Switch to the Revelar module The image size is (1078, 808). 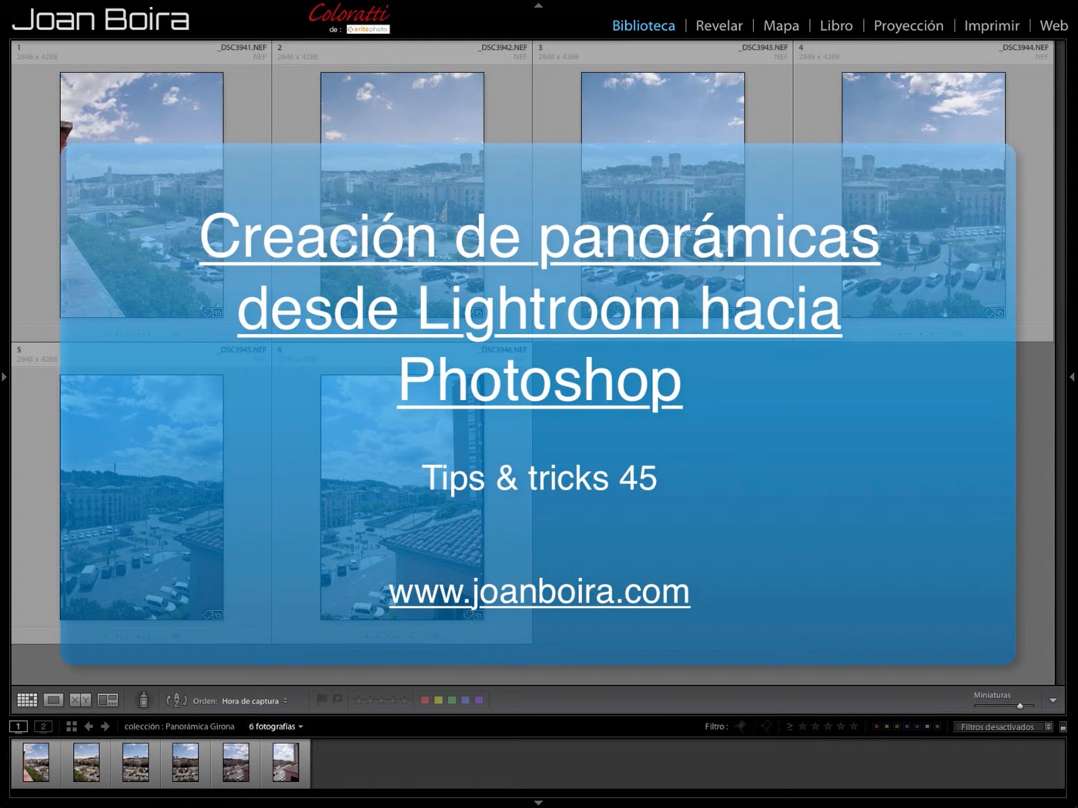point(719,25)
